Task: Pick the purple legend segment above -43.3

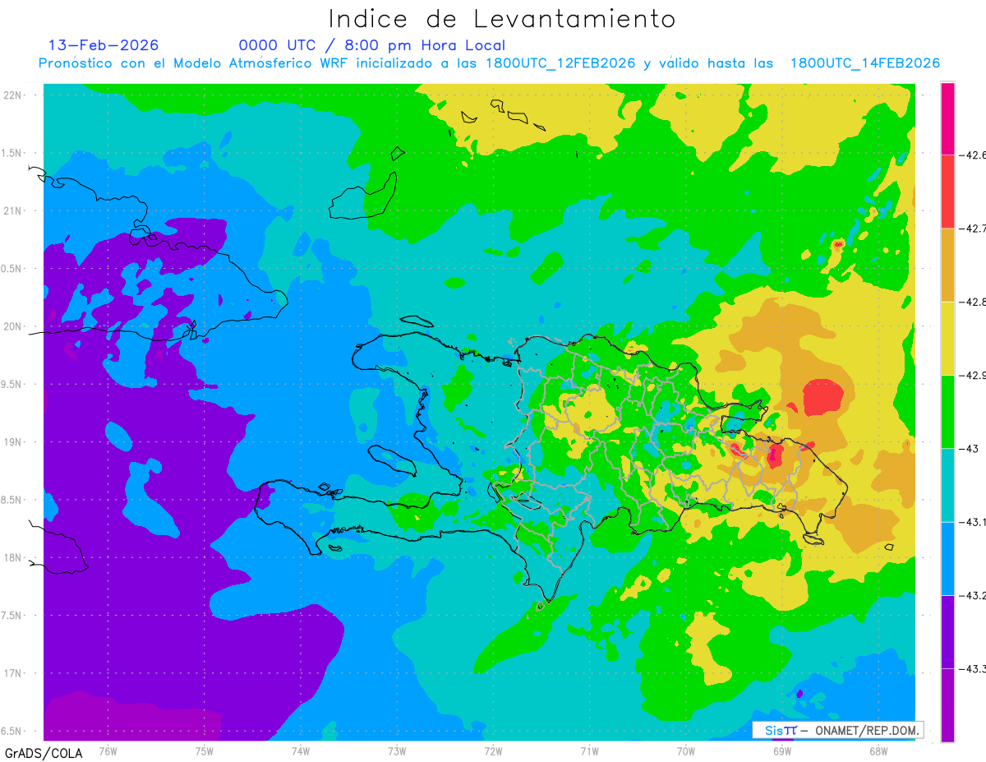Action: pos(947,631)
